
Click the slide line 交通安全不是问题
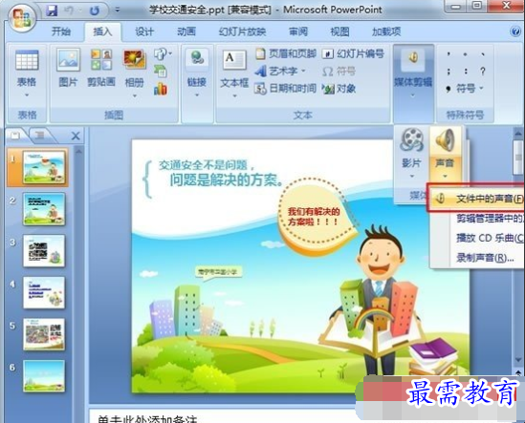[x=206, y=165]
